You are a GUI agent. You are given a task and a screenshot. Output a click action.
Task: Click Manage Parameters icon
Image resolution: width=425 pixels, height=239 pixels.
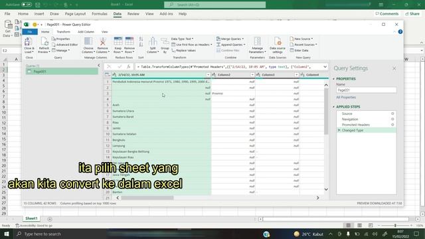pyautogui.click(x=258, y=41)
